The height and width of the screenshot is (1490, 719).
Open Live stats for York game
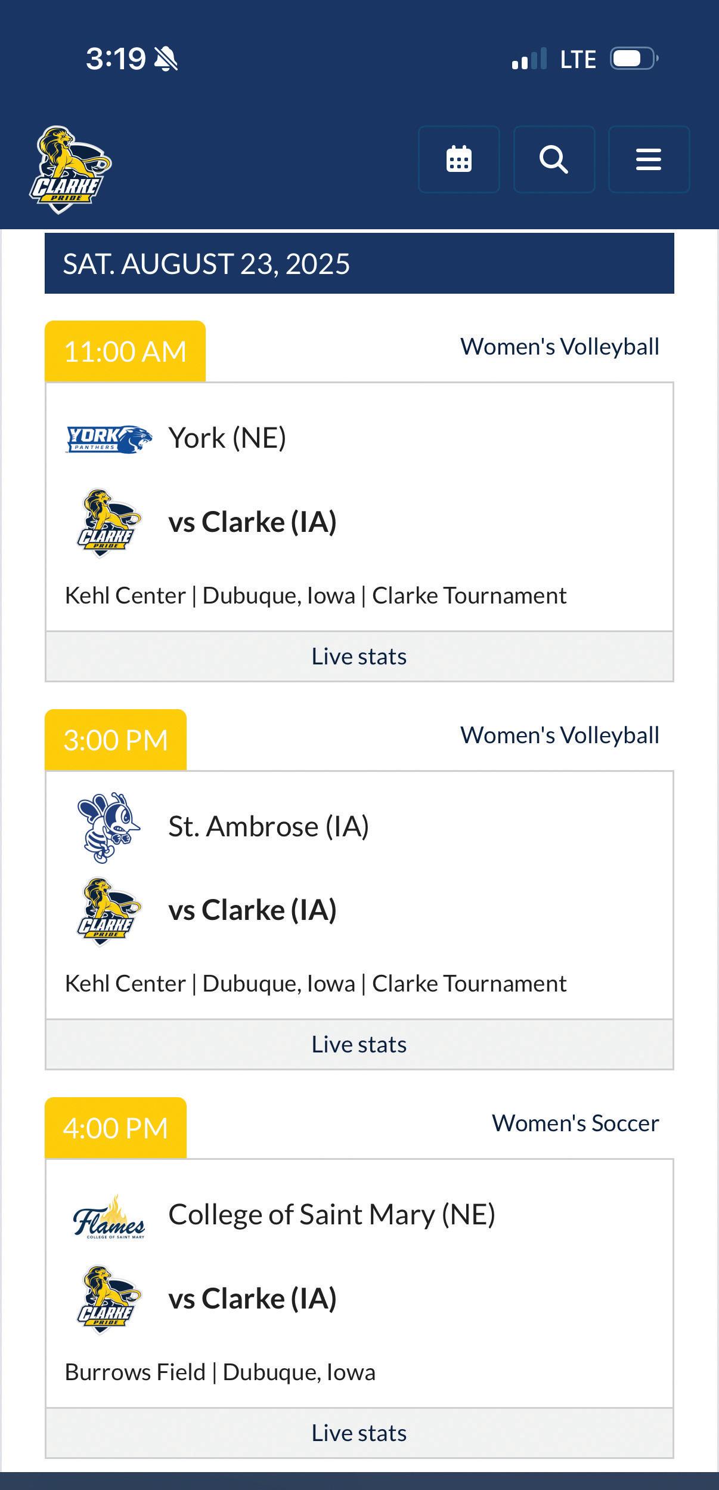point(359,657)
